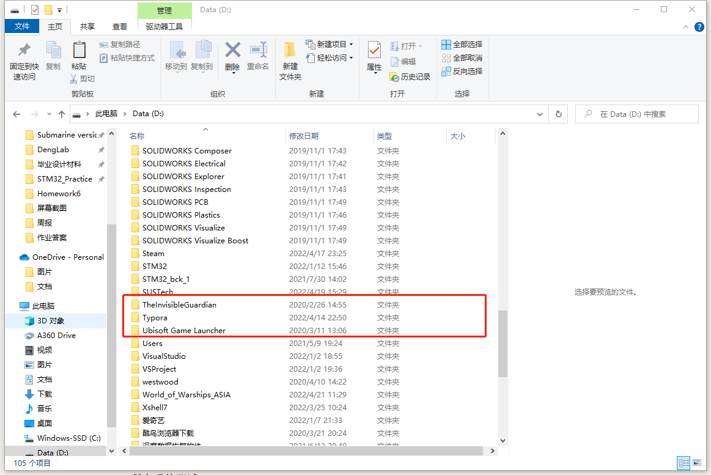Click the back navigation arrow

(17, 114)
